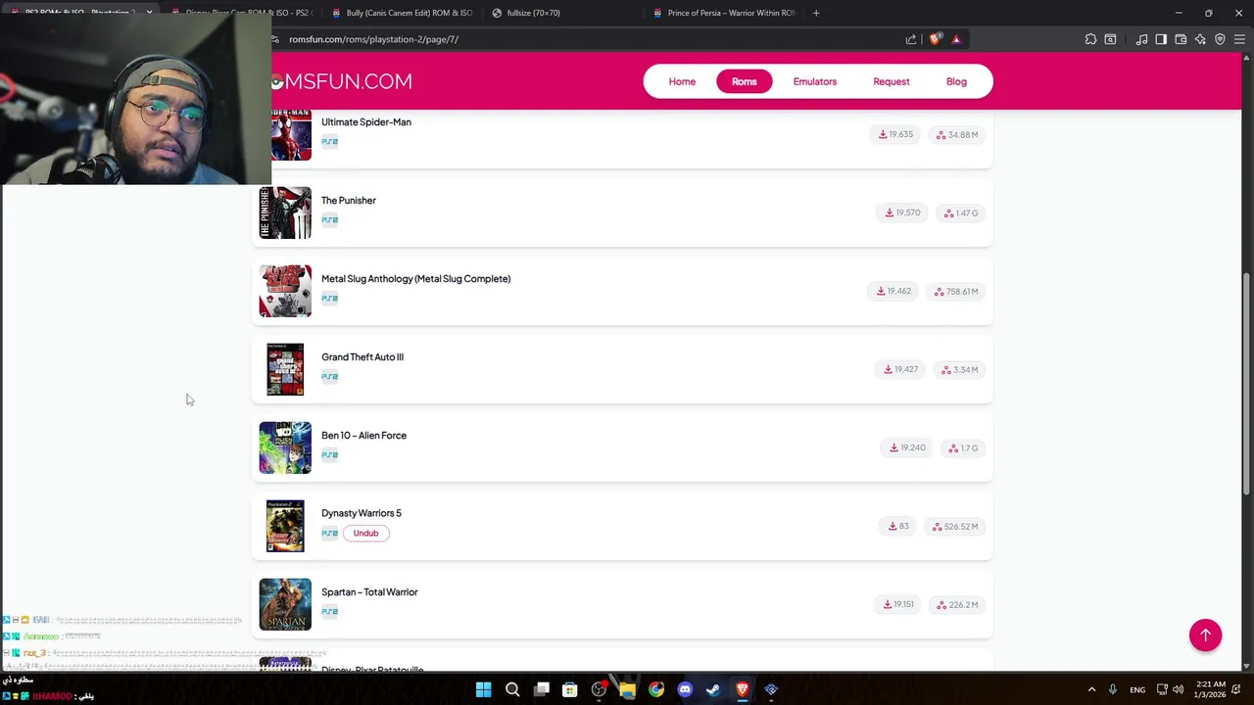Click the tab search toolbar icon
The image size is (1254, 705).
[x=1110, y=39]
